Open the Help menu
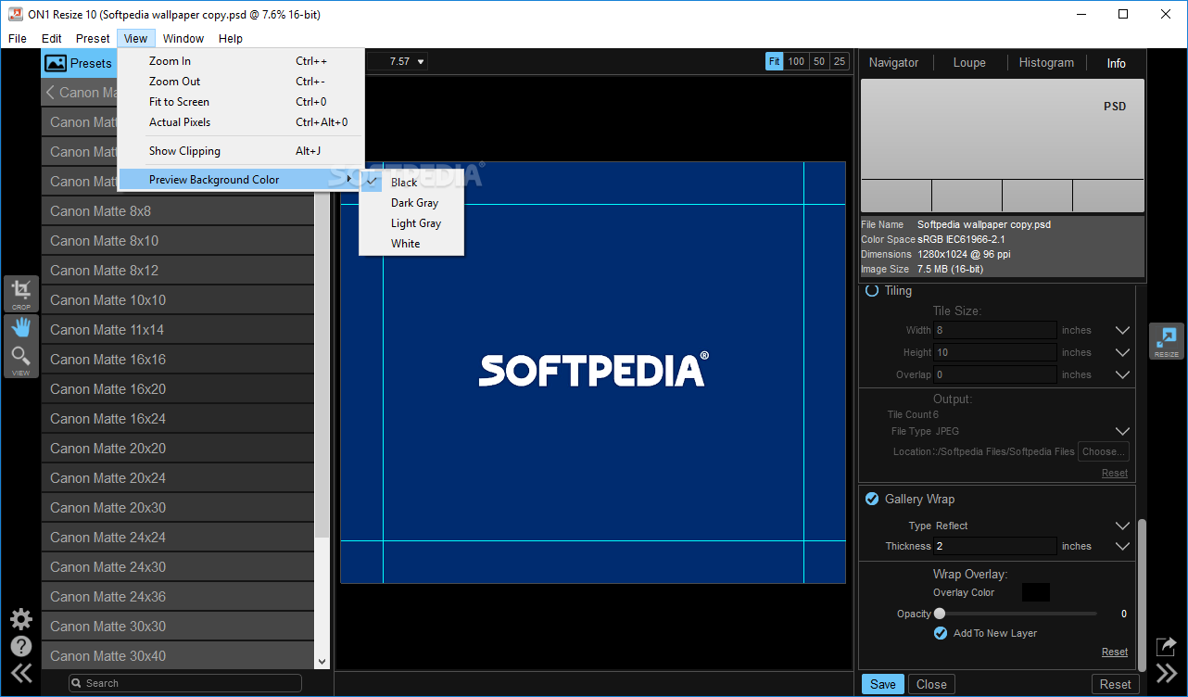1188x697 pixels. [x=231, y=38]
